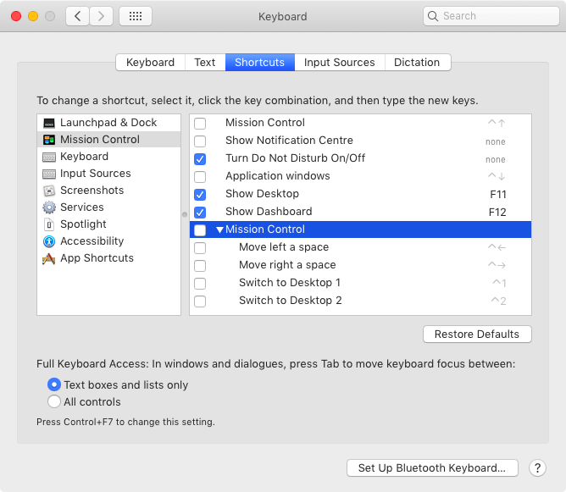Select the Launchpad & Dock category icon
Screen dimensions: 566x492
(49, 123)
